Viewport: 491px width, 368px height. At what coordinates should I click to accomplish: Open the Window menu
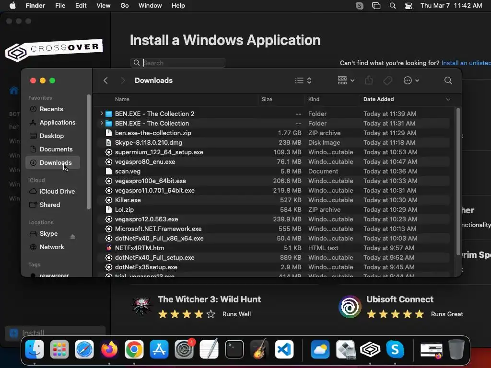pos(150,5)
